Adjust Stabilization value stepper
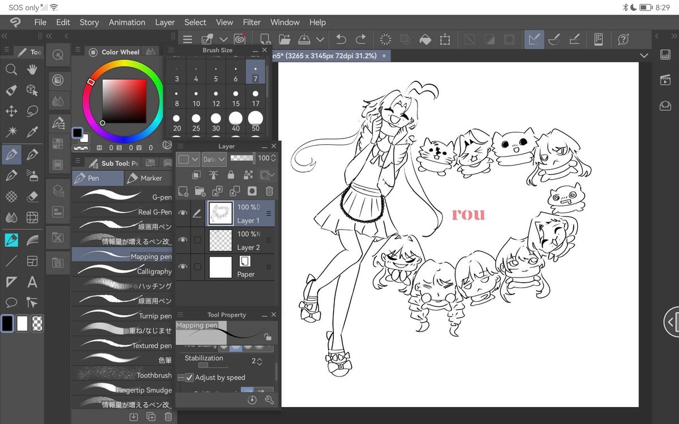The image size is (679, 424). 260,361
